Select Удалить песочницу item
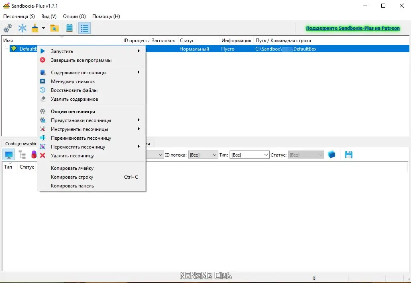This screenshot has width=411, height=283. pyautogui.click(x=92, y=156)
